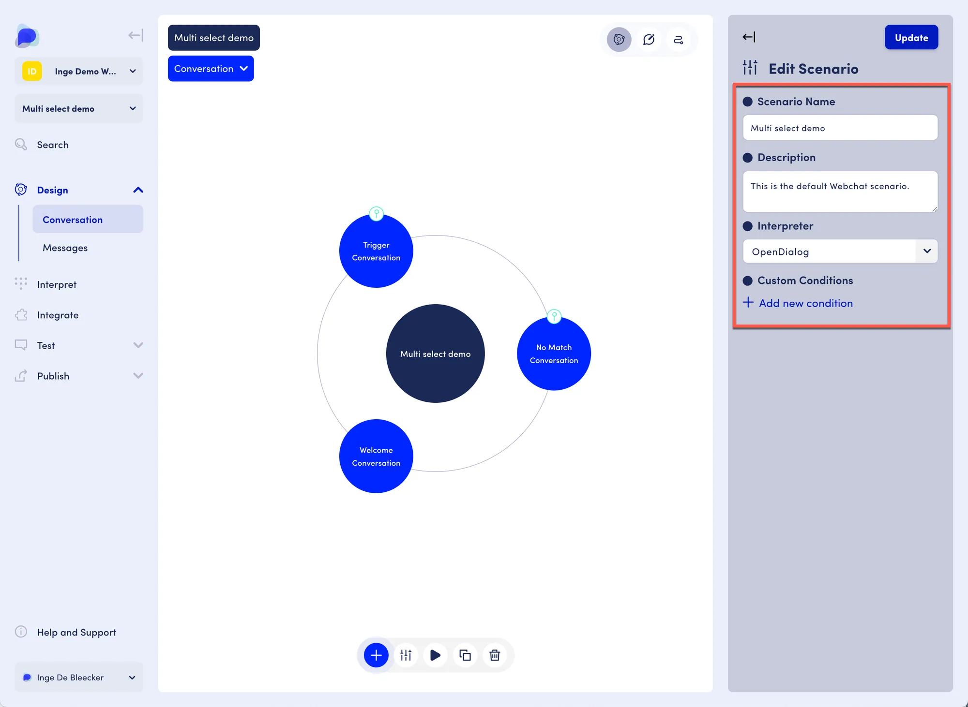Screen dimensions: 968x707
Task: Open the Interpreter OpenDialog dropdown
Action: pyautogui.click(x=840, y=251)
